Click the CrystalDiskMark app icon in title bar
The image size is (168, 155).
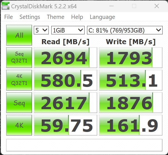coord(6,6)
